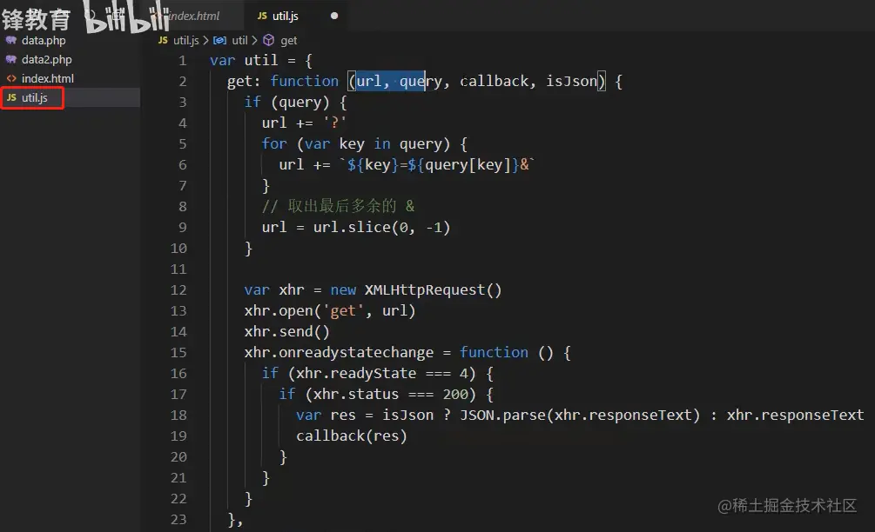Click 'var util' on line 1
The height and width of the screenshot is (532, 875).
244,60
